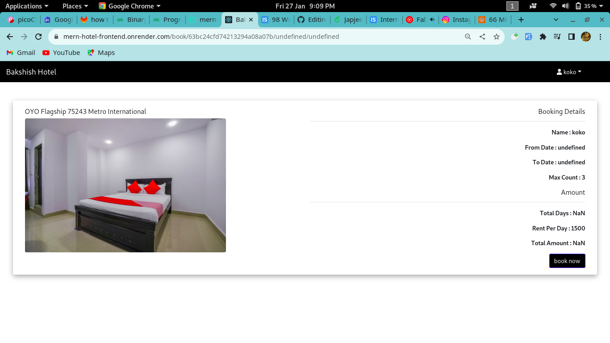
Task: Click the Chrome profile avatar picture
Action: (x=585, y=37)
